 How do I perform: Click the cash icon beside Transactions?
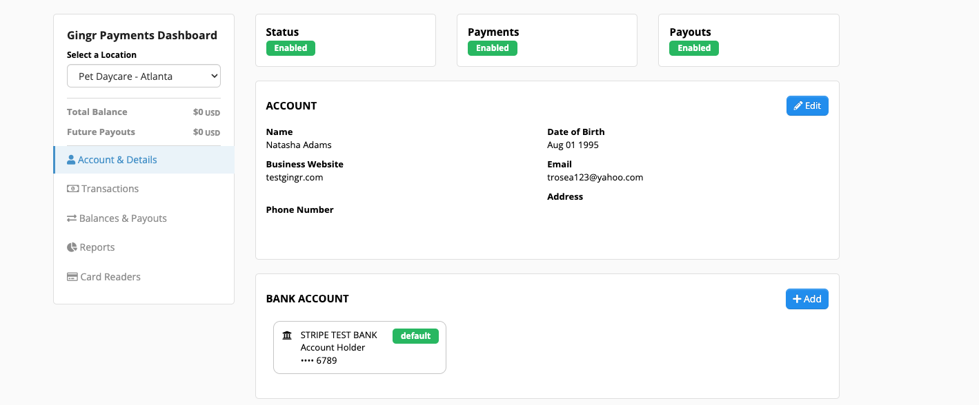72,189
